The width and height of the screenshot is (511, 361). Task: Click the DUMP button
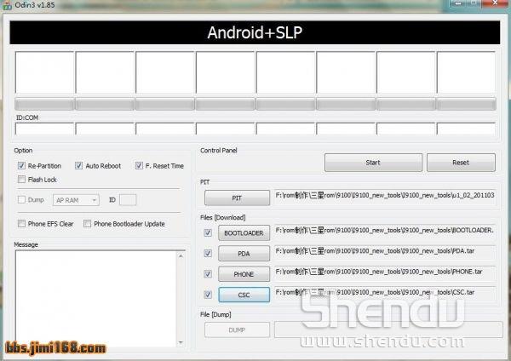click(238, 330)
